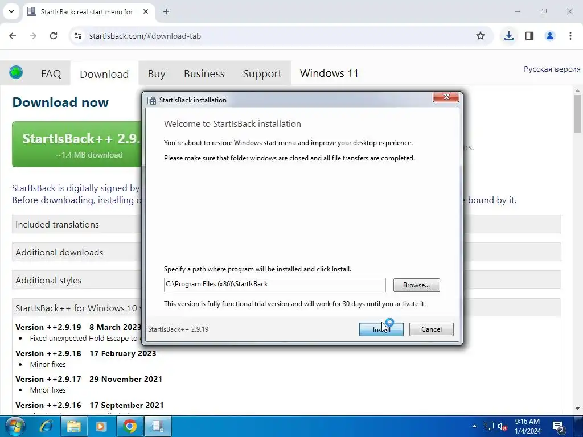The width and height of the screenshot is (583, 437).
Task: Open the Windows Start orb
Action: pyautogui.click(x=14, y=426)
